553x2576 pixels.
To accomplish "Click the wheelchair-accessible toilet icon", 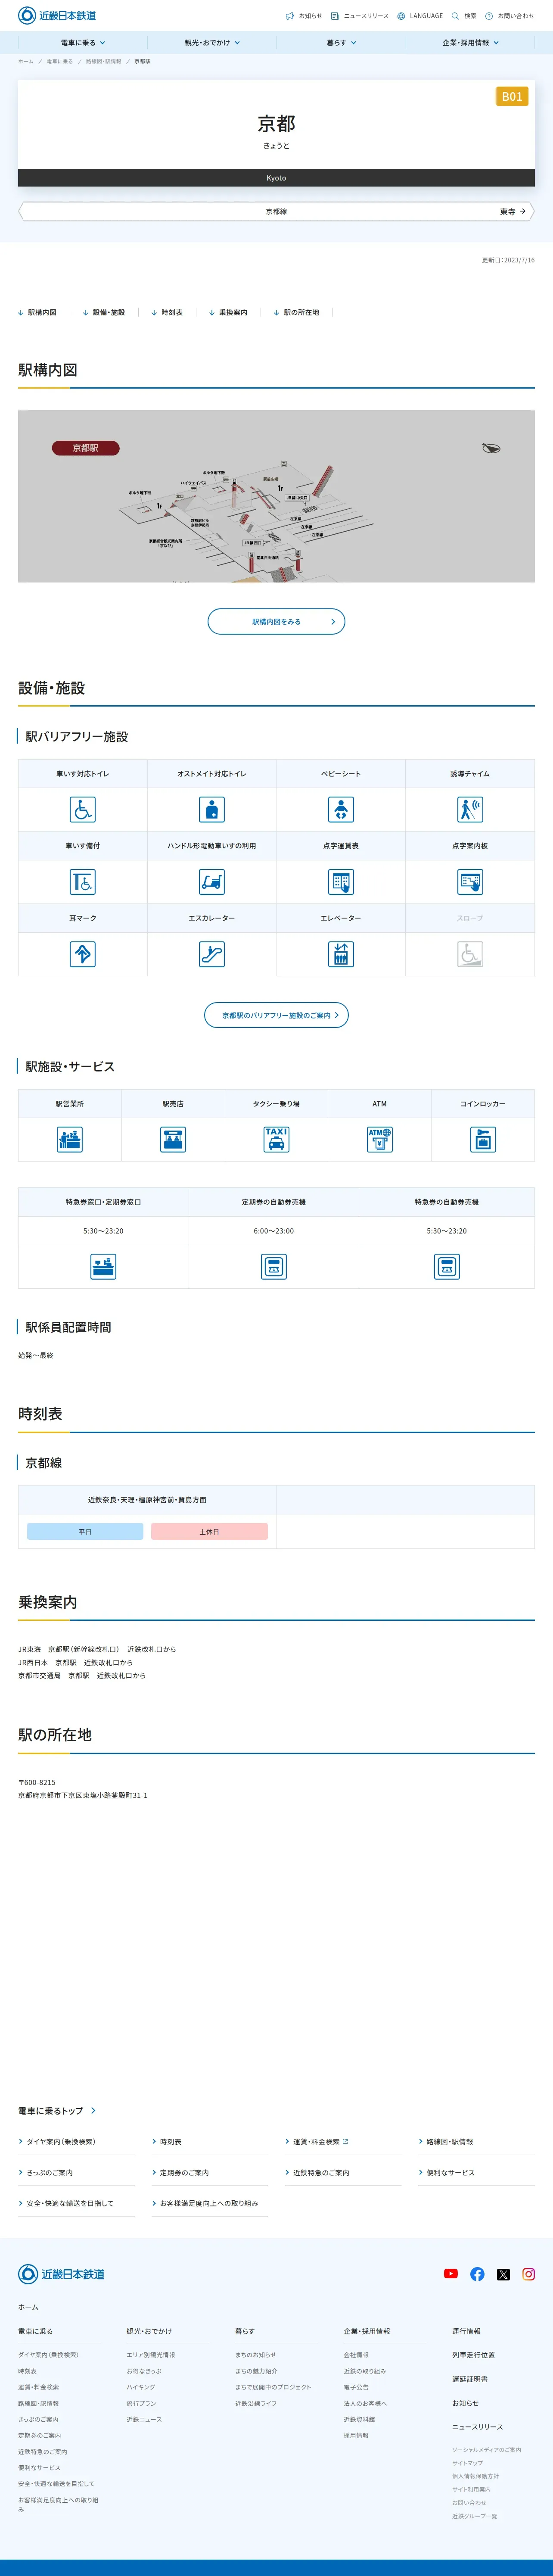I will (83, 809).
